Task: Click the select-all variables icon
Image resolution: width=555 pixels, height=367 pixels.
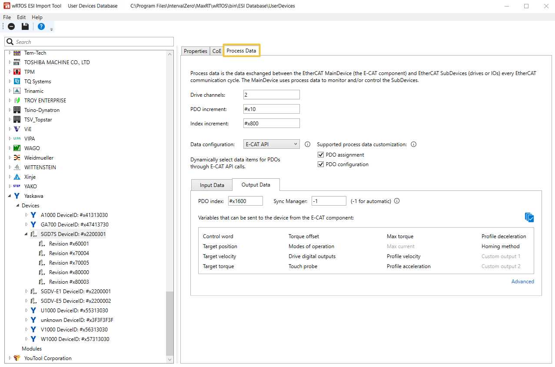Action: click(529, 217)
